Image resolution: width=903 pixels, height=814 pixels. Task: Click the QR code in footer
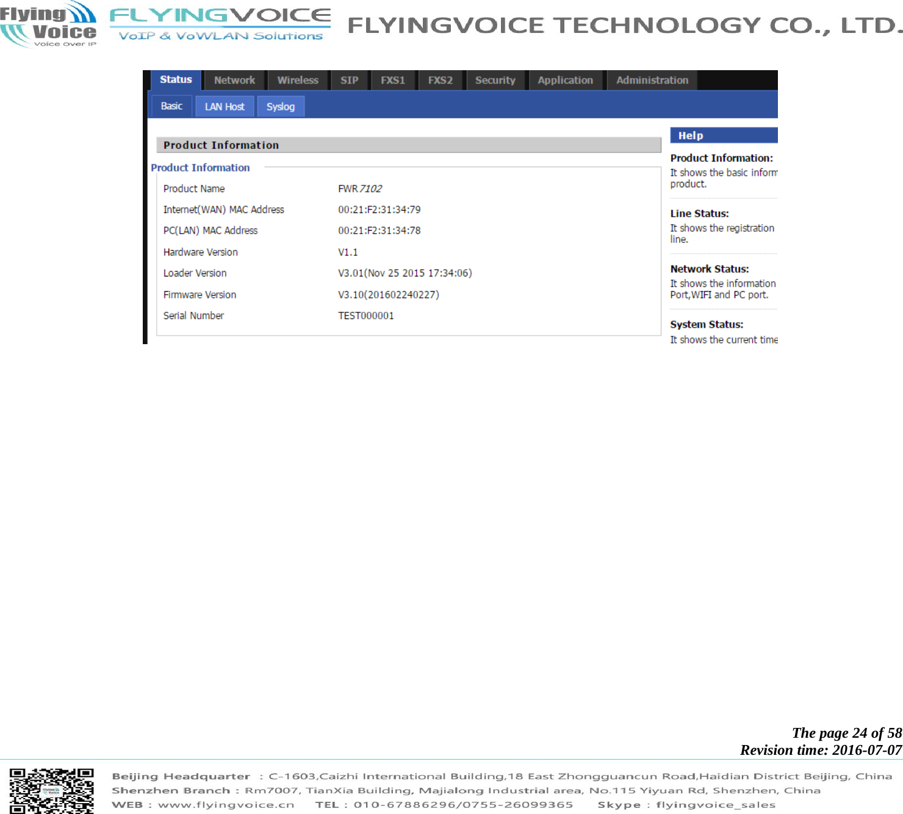52,790
